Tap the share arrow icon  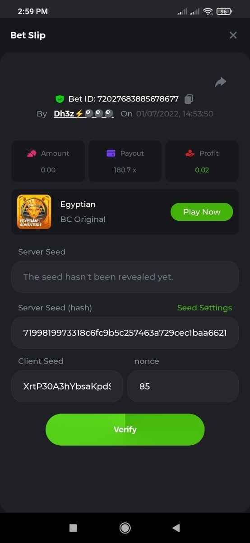tap(221, 82)
